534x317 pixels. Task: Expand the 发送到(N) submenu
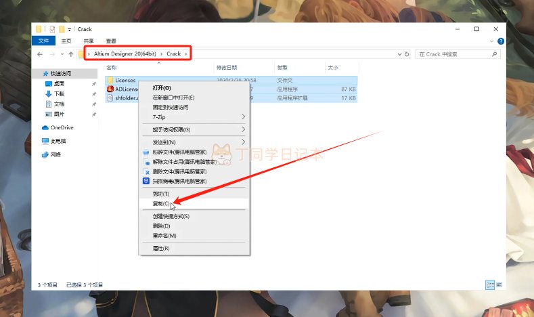pyautogui.click(x=194, y=142)
